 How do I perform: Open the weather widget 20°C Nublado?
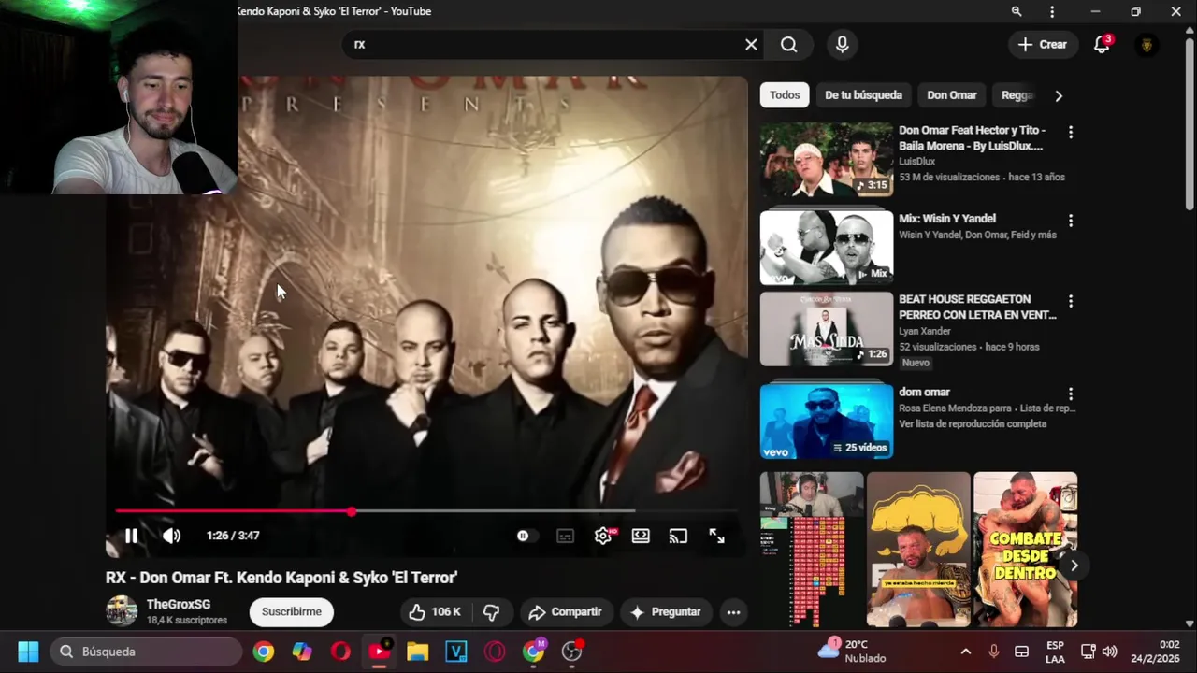pos(853,651)
